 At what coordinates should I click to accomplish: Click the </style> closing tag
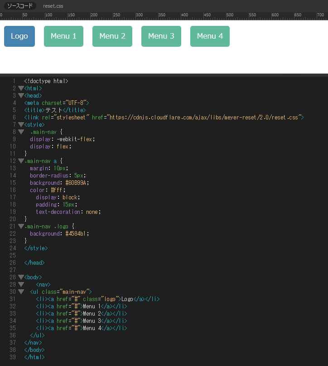point(36,248)
